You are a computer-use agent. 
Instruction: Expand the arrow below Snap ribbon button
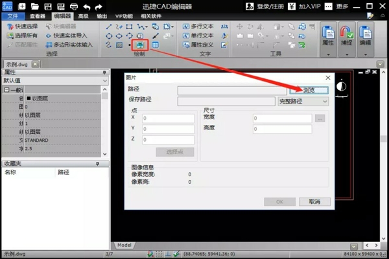(347, 54)
